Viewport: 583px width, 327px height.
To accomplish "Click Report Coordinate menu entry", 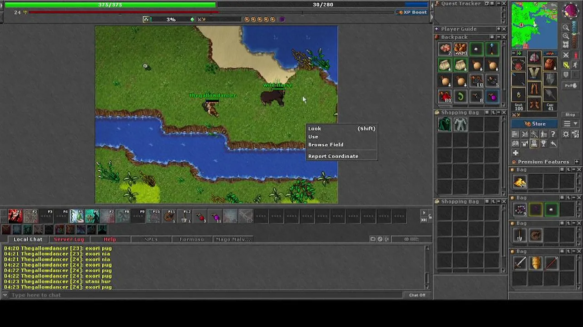I will point(341,156).
